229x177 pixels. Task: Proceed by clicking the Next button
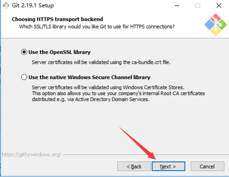click(x=168, y=166)
